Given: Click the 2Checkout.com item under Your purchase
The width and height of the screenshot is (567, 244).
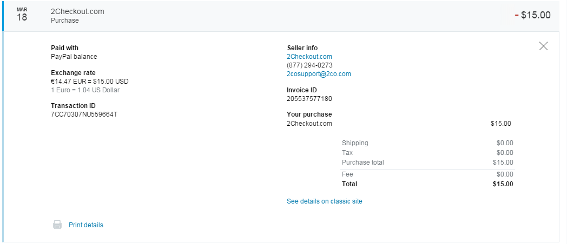Looking at the screenshot, I should pyautogui.click(x=309, y=124).
